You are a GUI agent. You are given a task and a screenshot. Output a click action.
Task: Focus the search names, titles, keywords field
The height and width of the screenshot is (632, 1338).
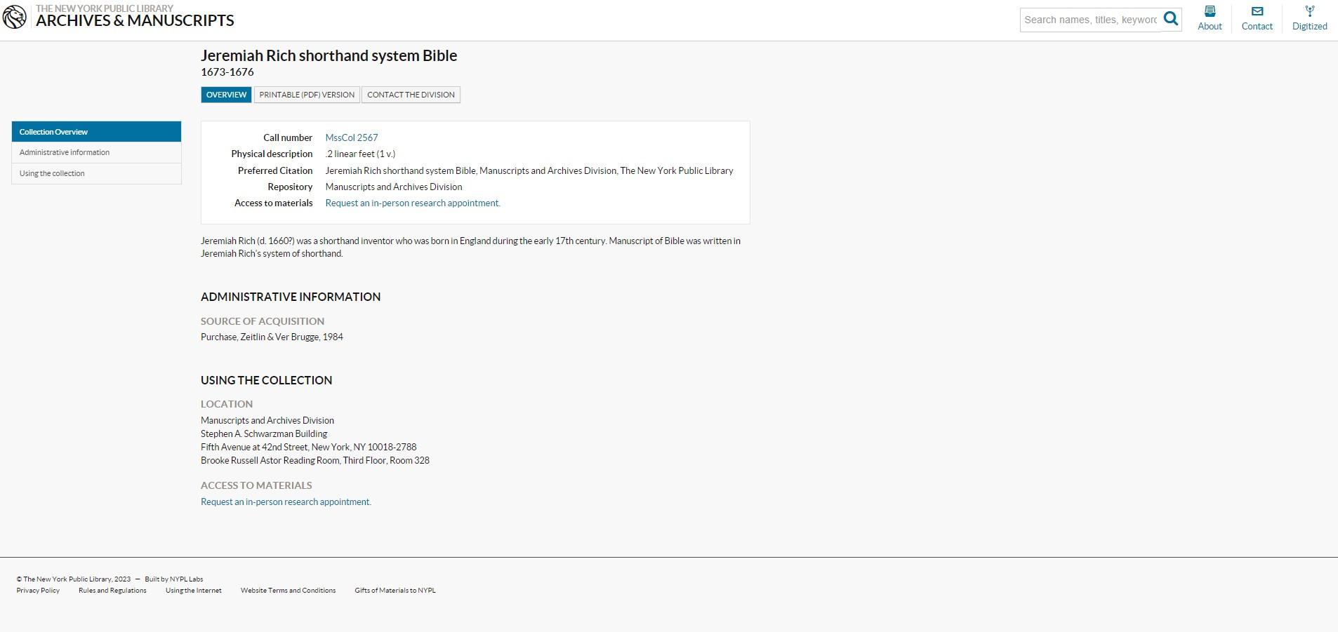[1090, 20]
